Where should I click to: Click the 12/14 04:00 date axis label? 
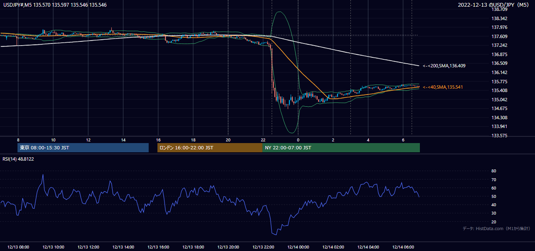coord(368,247)
